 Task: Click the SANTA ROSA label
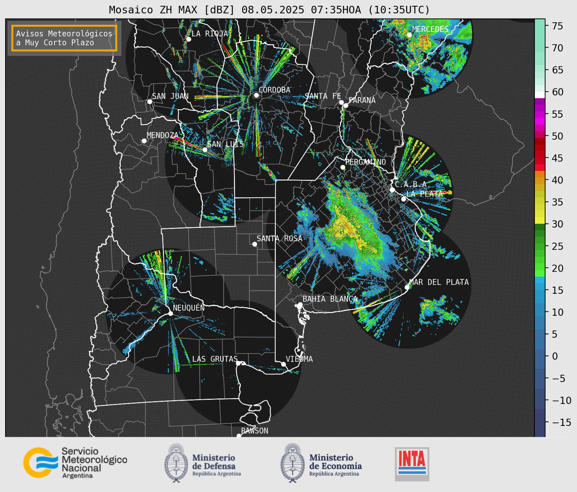[279, 238]
